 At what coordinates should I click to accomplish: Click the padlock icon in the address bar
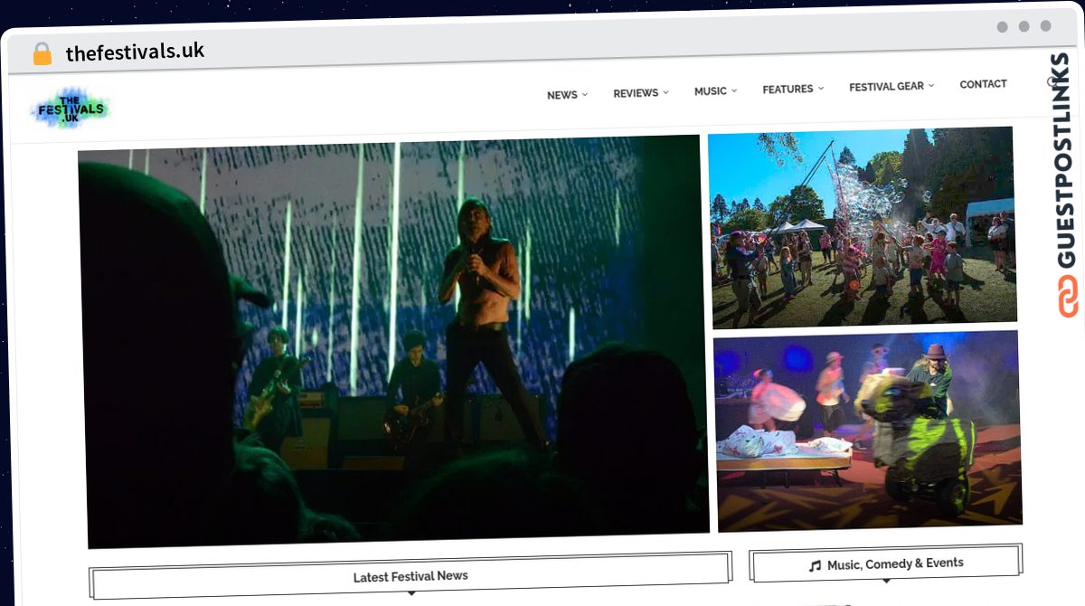tap(41, 53)
